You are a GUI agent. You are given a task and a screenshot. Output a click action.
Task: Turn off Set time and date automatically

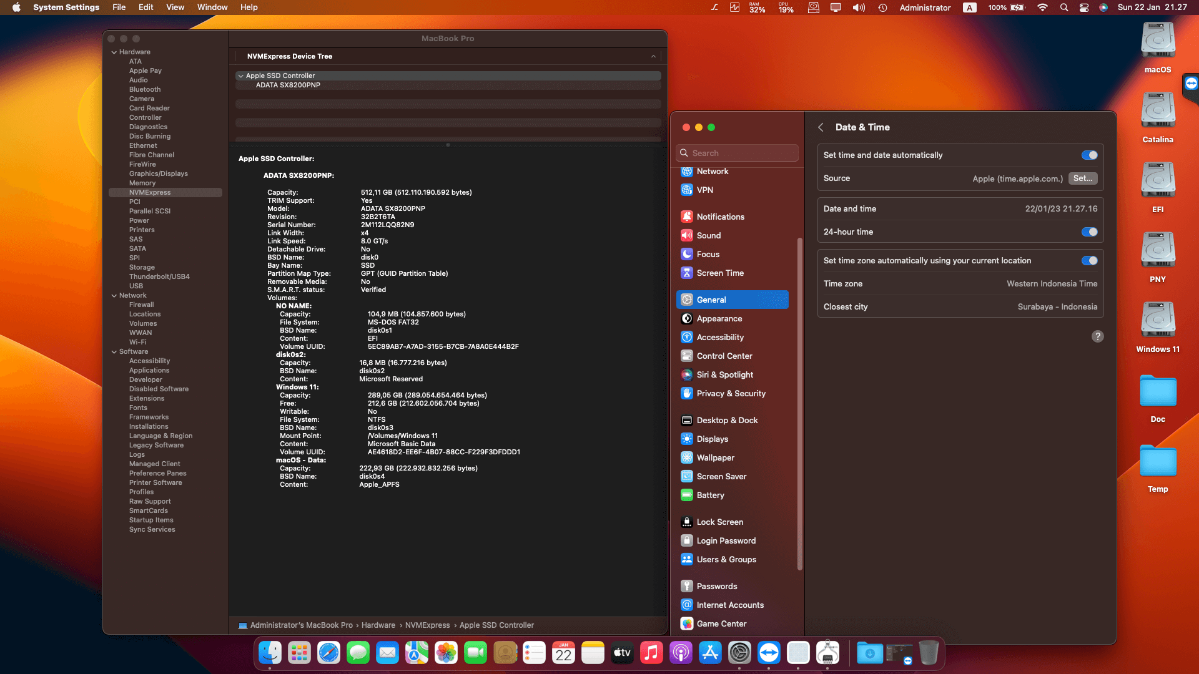(x=1090, y=155)
